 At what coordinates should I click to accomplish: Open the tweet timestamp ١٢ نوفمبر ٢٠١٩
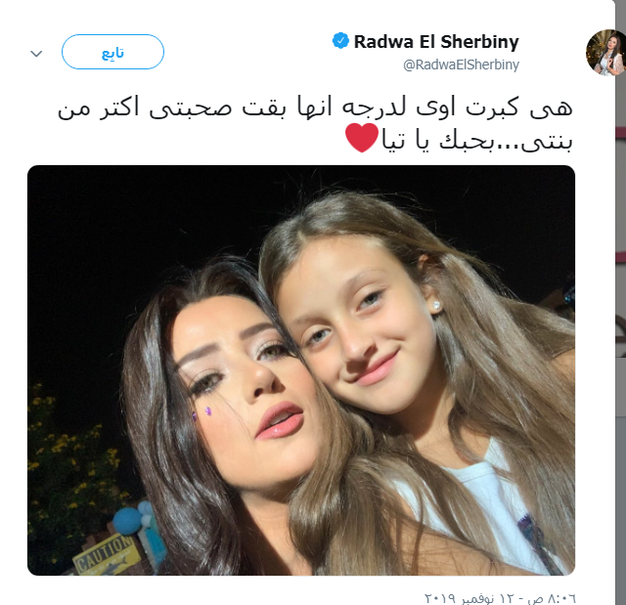pyautogui.click(x=471, y=598)
